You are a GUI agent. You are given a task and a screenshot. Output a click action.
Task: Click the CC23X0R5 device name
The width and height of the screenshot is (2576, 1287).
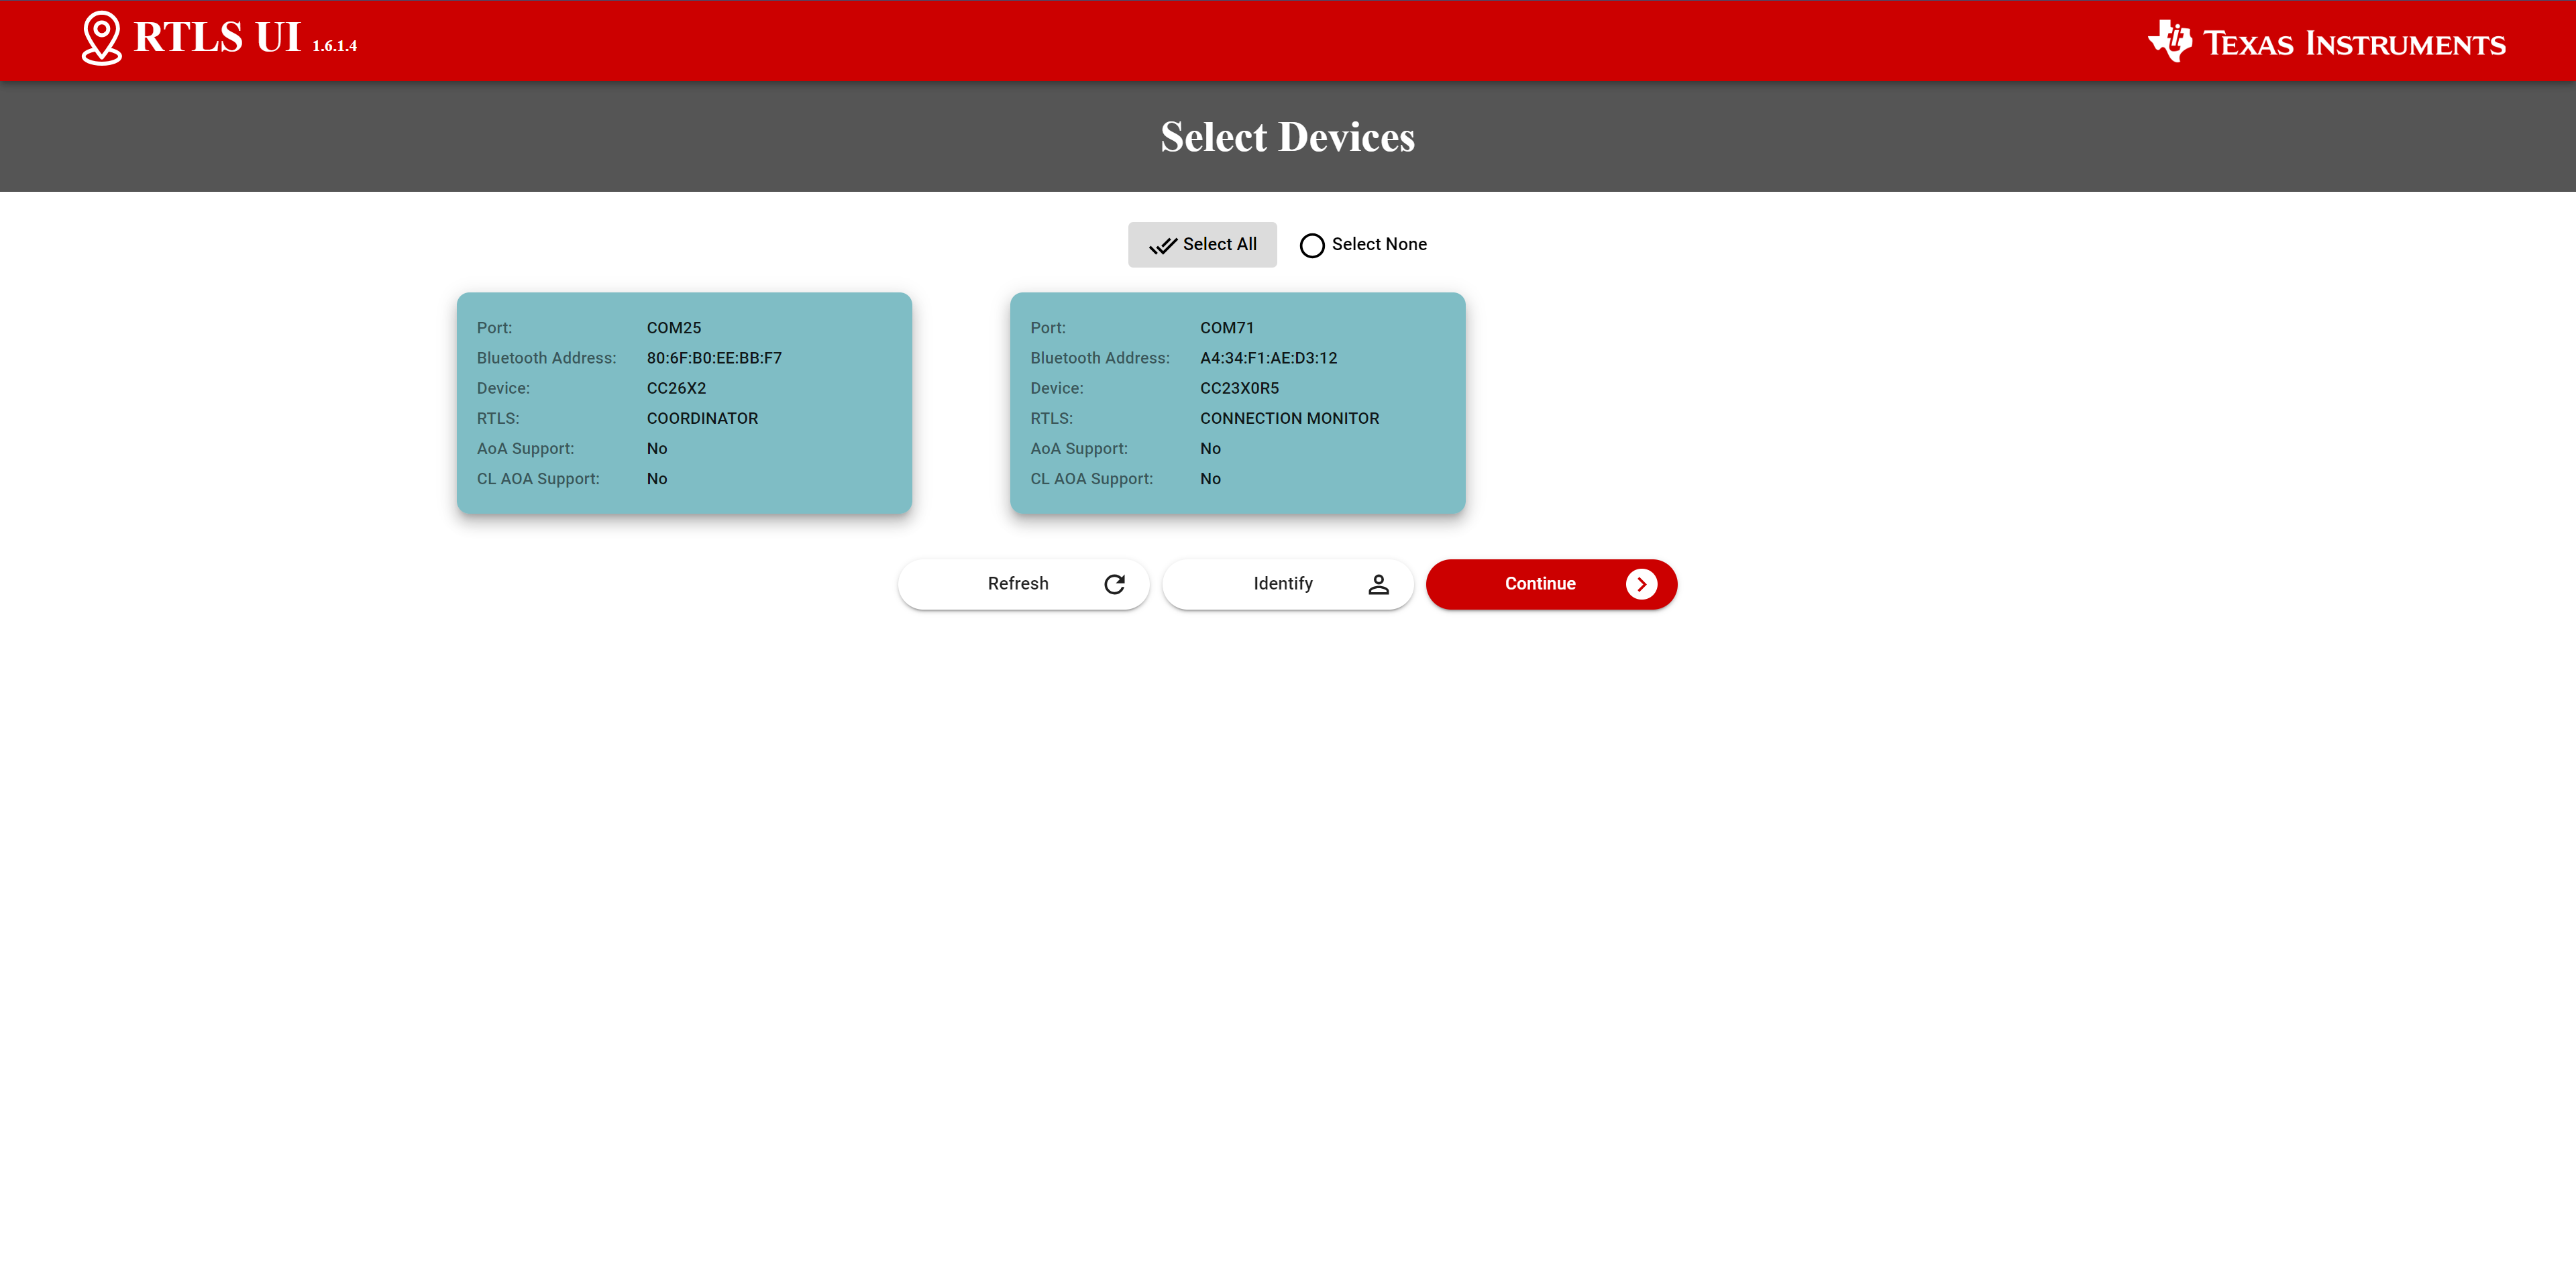[1239, 388]
